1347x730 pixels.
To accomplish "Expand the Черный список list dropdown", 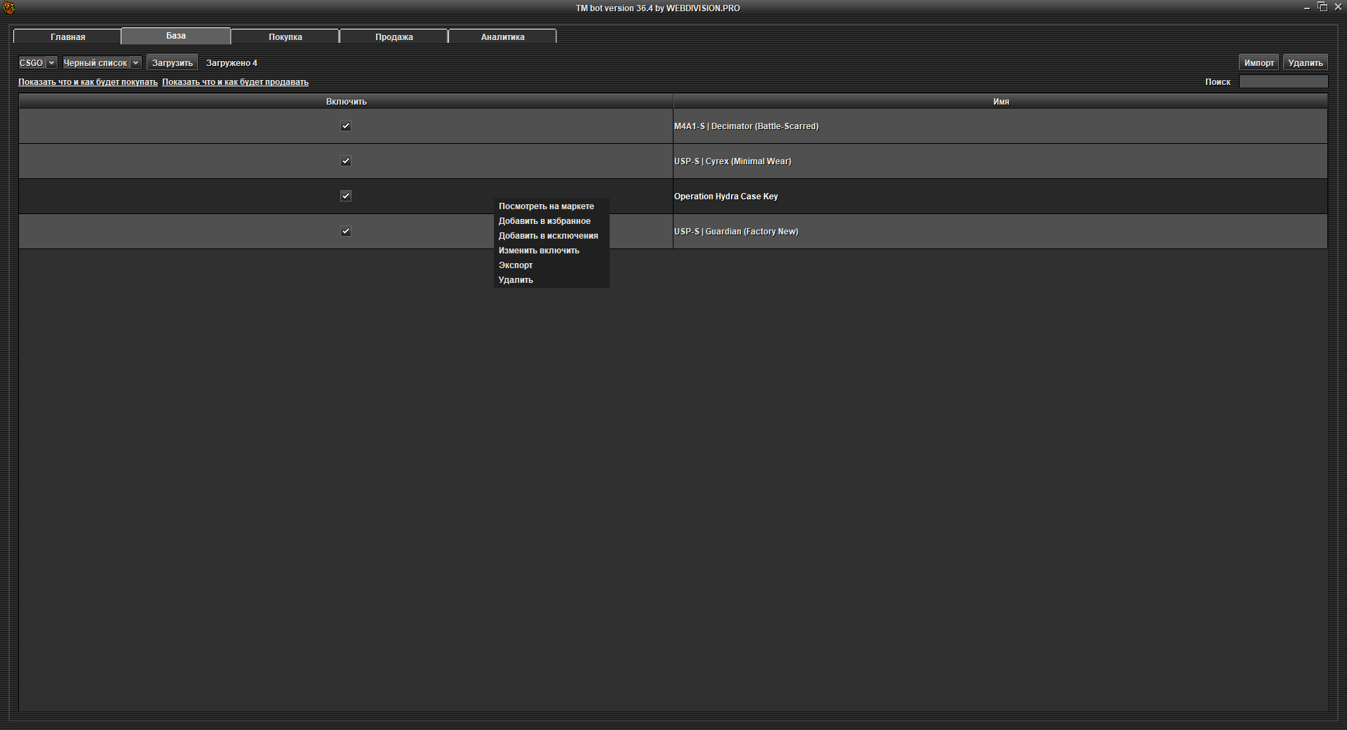I will pyautogui.click(x=102, y=63).
